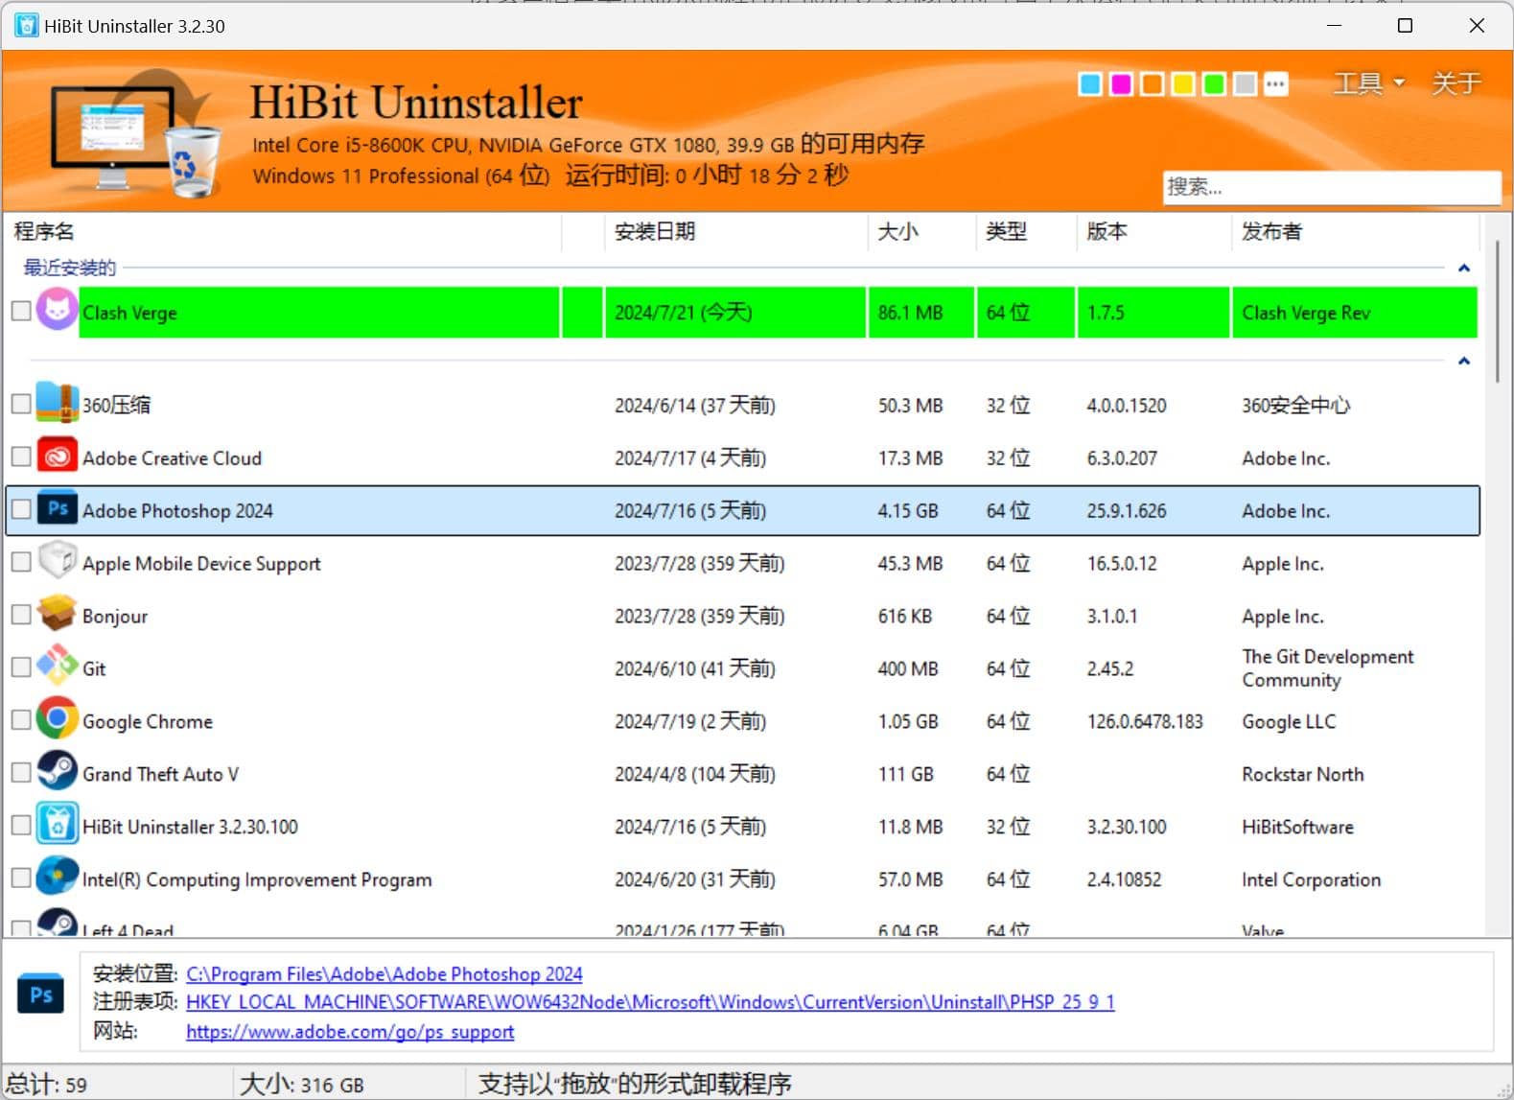Tick the HiBit Uninstaller 3.2.30.100 checkbox
Viewport: 1514px width, 1100px height.
click(x=21, y=826)
